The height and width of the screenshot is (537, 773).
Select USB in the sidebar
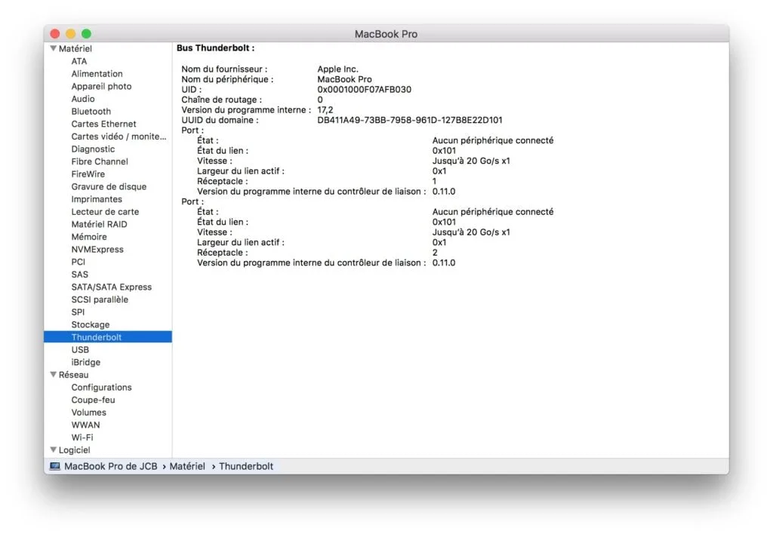click(x=80, y=350)
